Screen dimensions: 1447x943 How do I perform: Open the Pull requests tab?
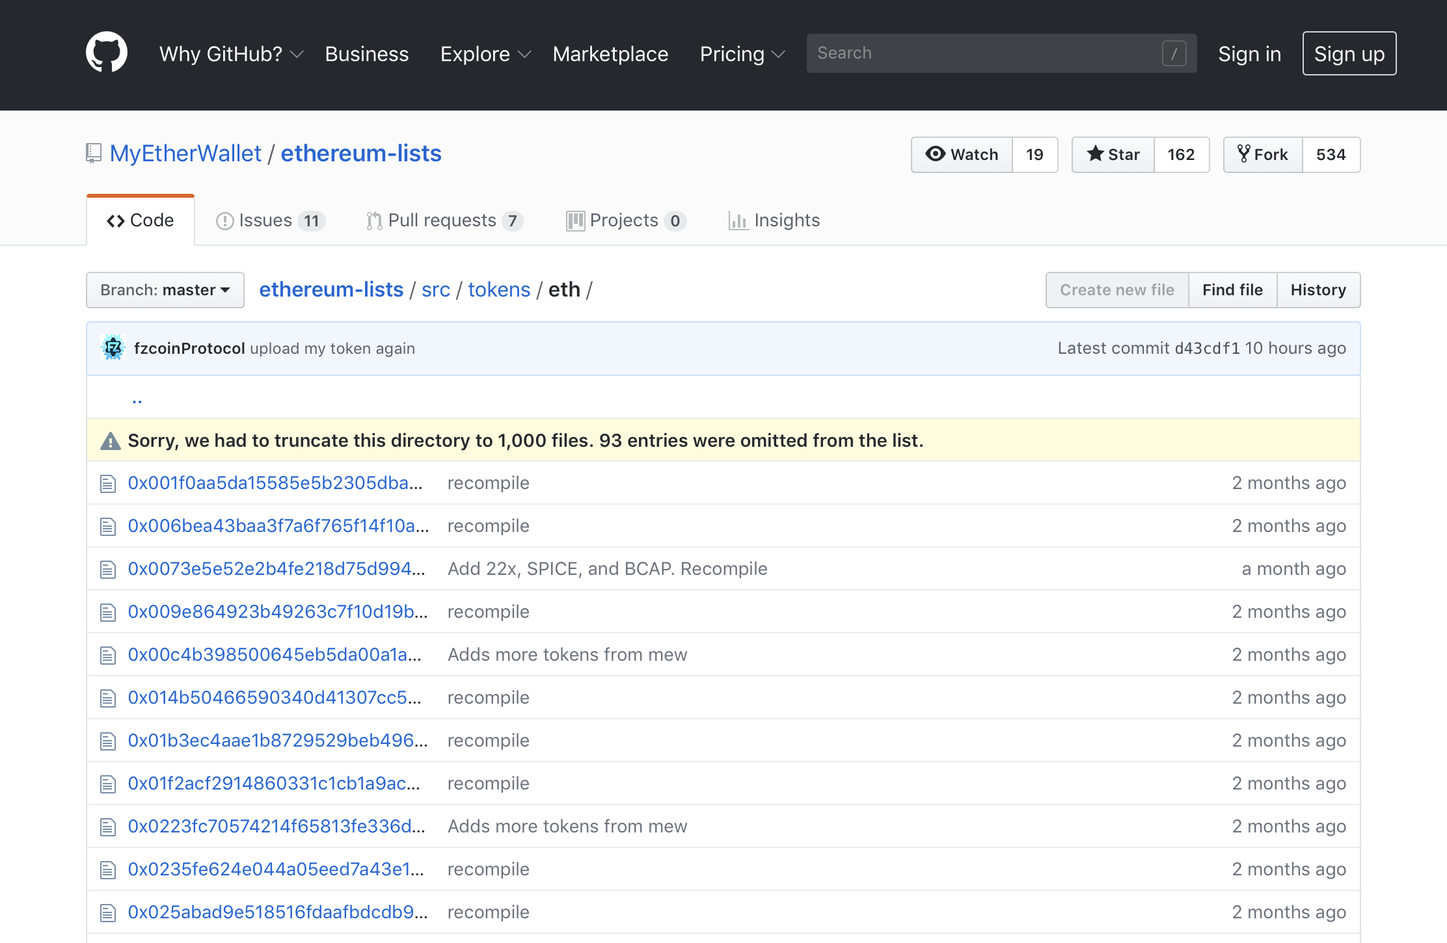(444, 220)
